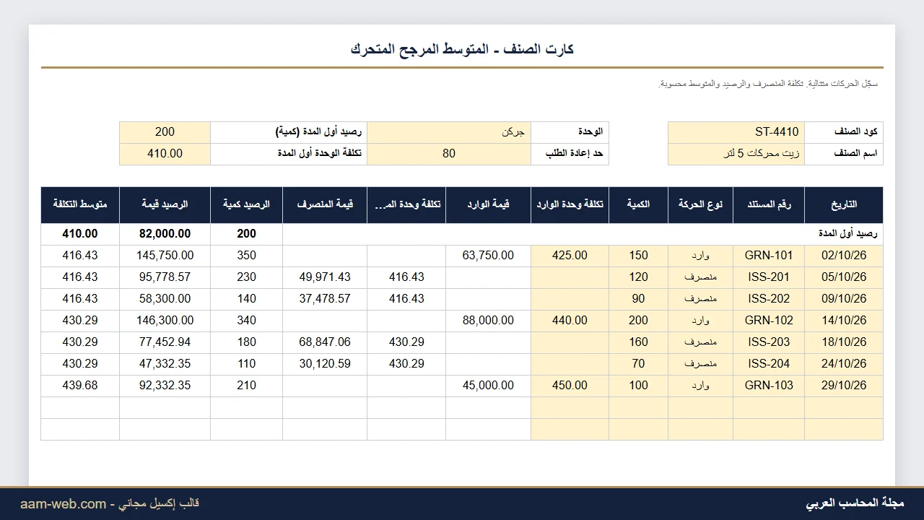Select document number ISS-203
Screen dimensions: 924x520
[769, 342]
